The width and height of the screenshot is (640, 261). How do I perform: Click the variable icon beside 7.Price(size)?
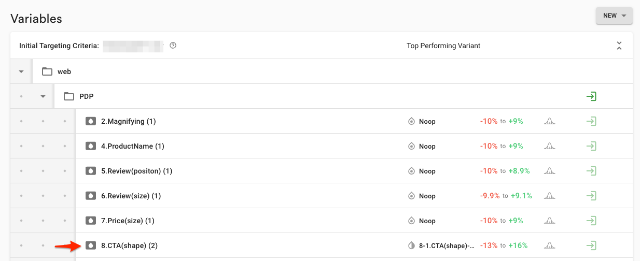pos(91,221)
